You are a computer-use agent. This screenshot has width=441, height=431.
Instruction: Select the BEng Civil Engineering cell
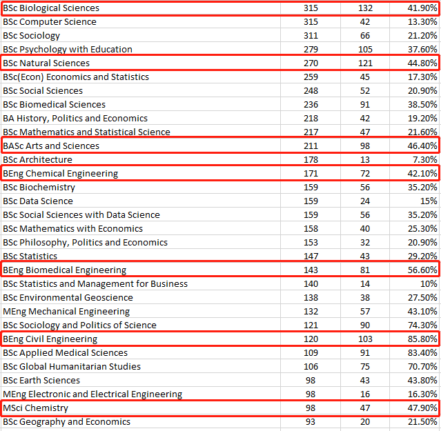coord(141,339)
